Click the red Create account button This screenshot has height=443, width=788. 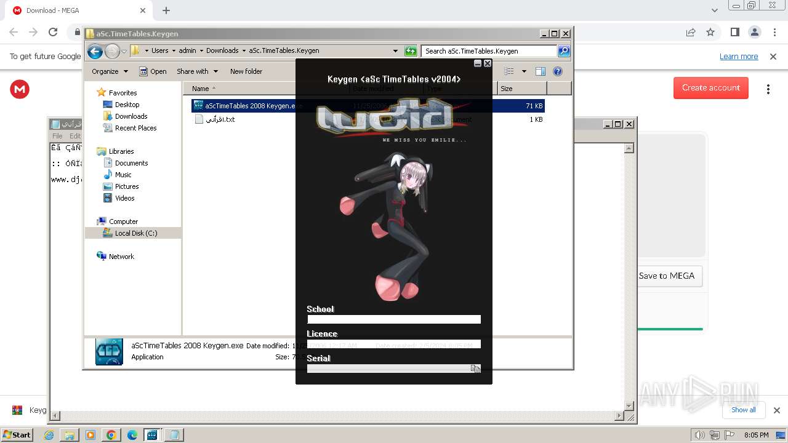coord(711,88)
